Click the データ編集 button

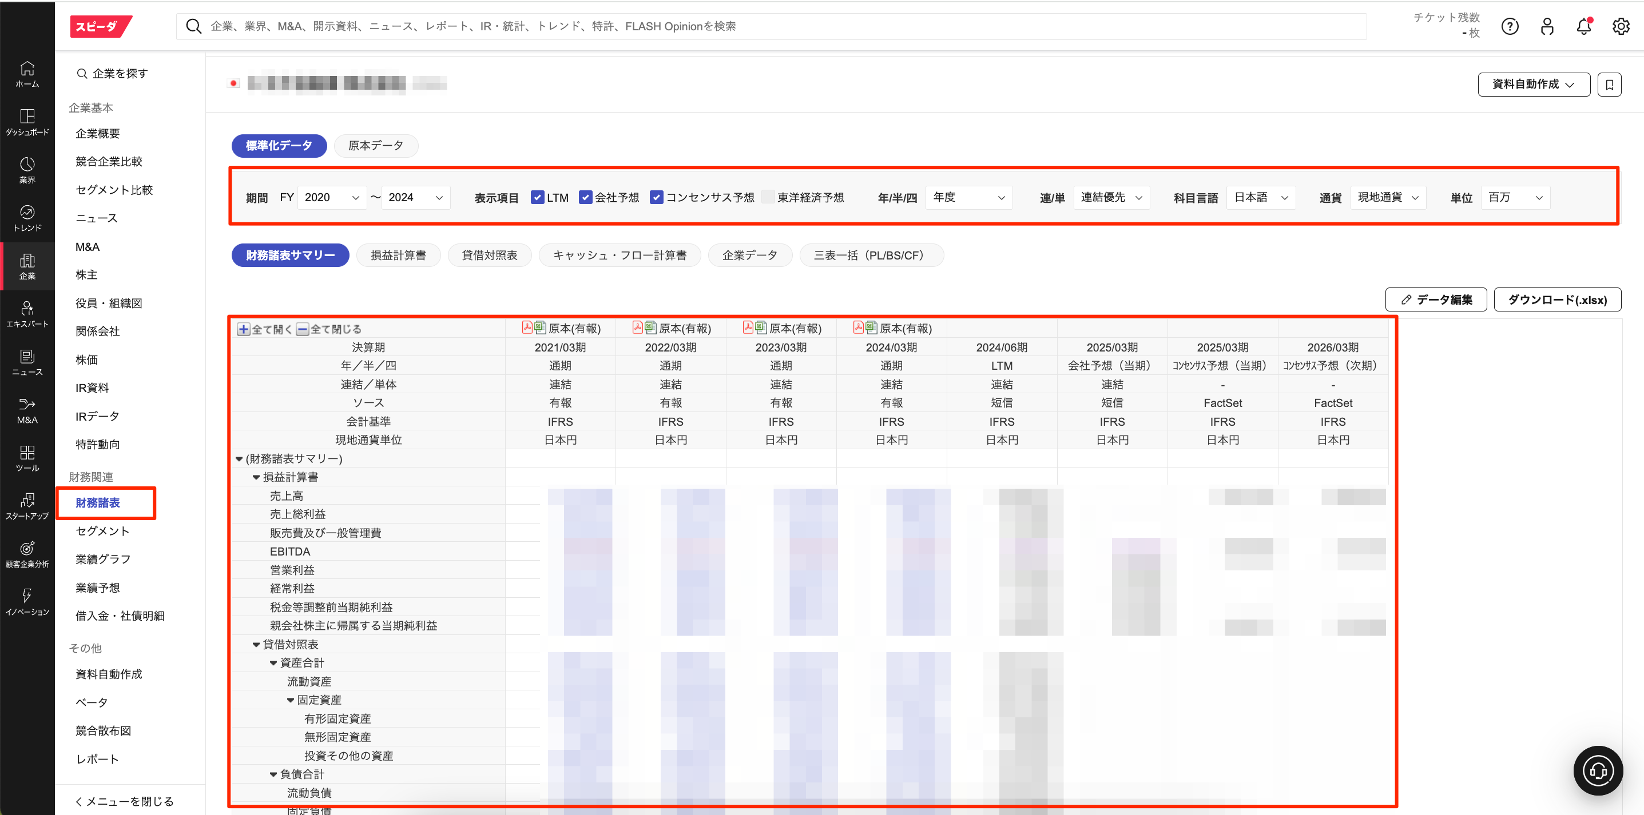(1436, 299)
